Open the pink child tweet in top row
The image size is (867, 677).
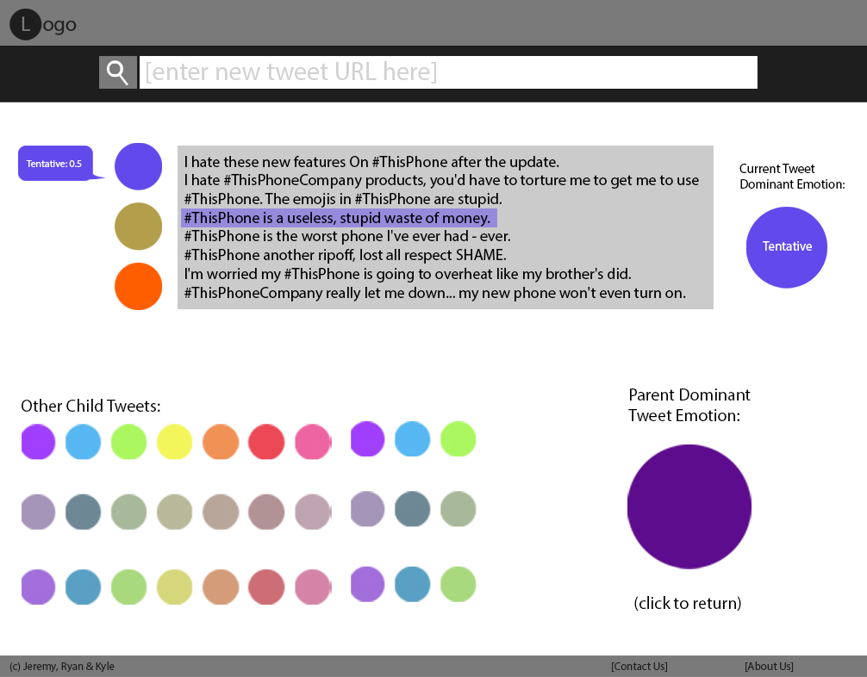(x=313, y=442)
